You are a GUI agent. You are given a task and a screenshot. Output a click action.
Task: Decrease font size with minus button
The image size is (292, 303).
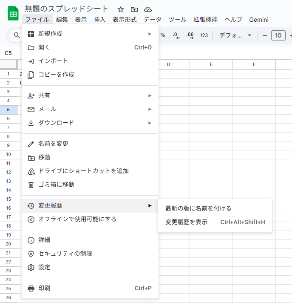[265, 35]
